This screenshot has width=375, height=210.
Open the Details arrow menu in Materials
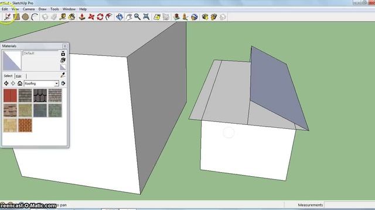click(x=63, y=83)
